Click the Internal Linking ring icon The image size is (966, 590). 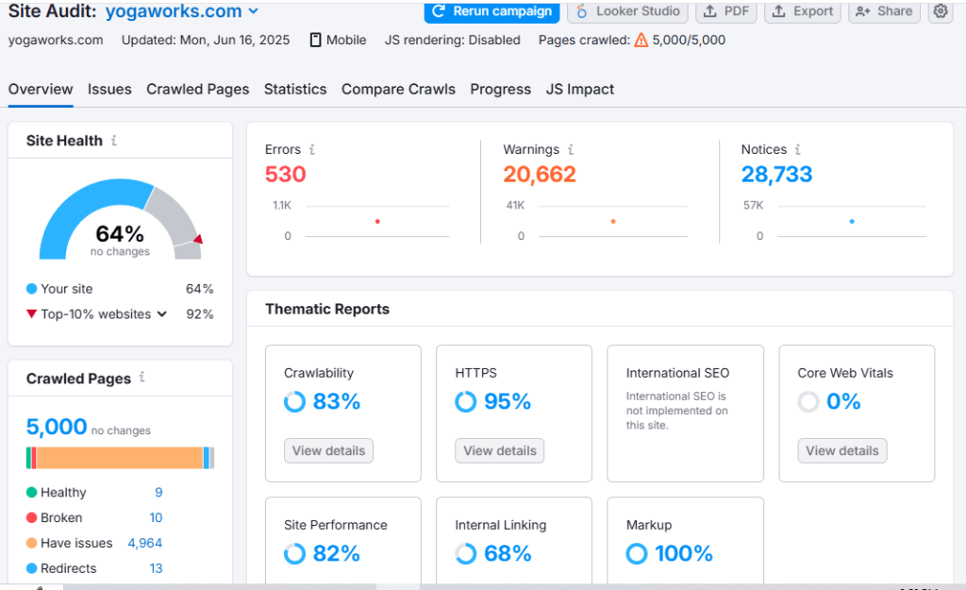pyautogui.click(x=466, y=553)
